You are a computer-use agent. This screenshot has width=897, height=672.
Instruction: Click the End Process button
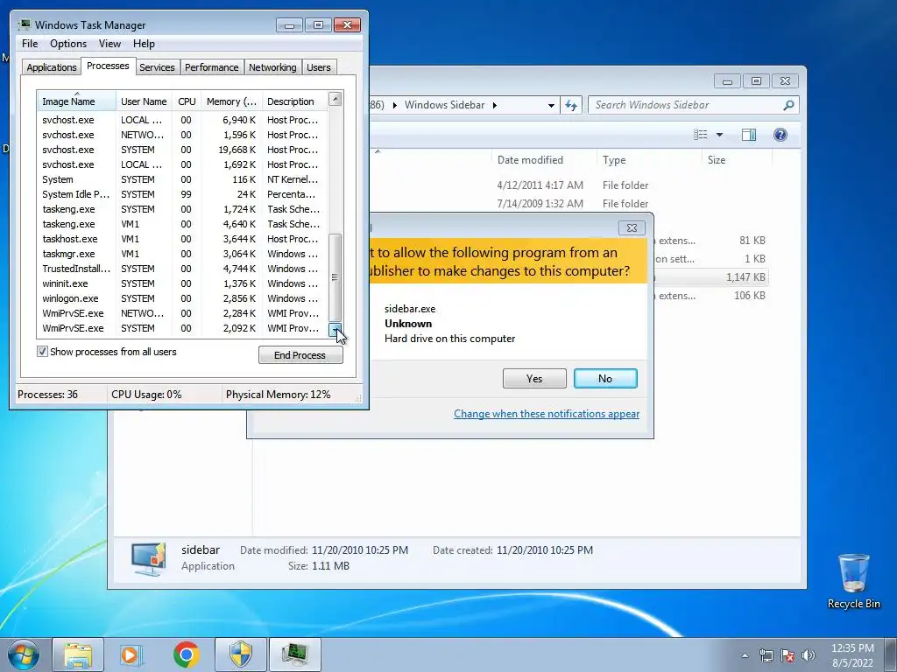point(300,355)
